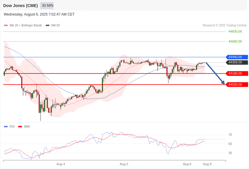Click the RSI 50 axis label
Viewport: 249px width, 169px height.
230,144
